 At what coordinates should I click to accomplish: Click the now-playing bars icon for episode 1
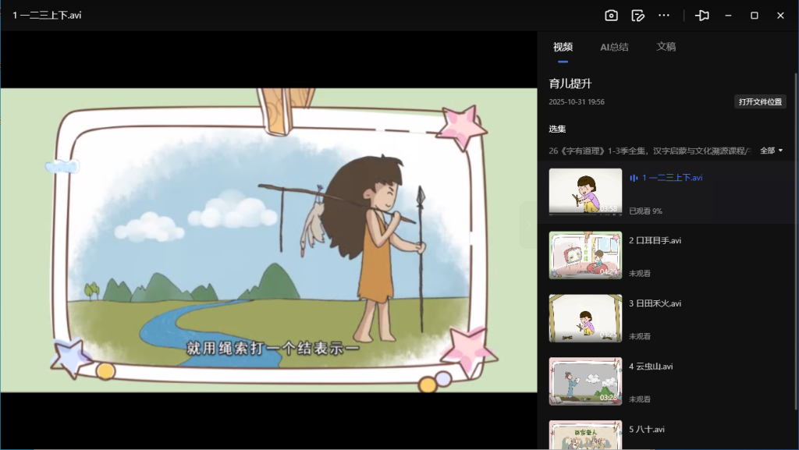click(634, 178)
